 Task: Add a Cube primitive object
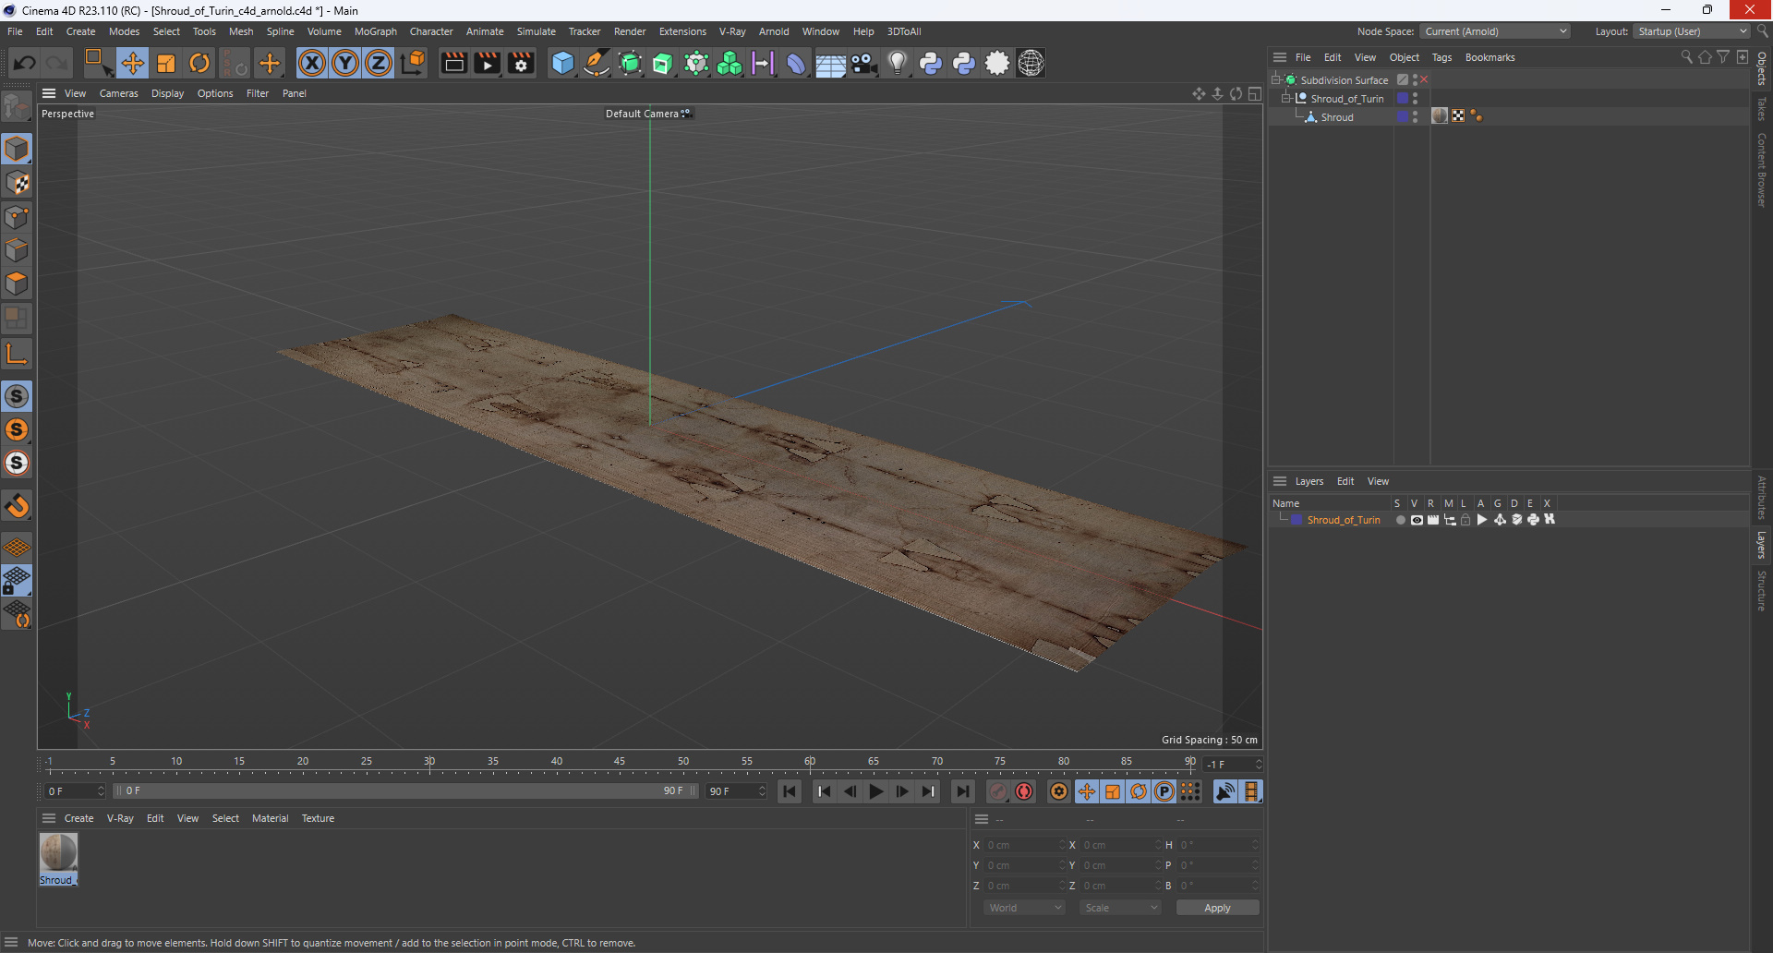(562, 63)
